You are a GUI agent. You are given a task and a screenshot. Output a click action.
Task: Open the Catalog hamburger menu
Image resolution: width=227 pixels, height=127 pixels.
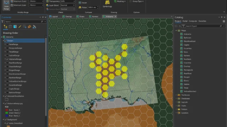coord(224,21)
